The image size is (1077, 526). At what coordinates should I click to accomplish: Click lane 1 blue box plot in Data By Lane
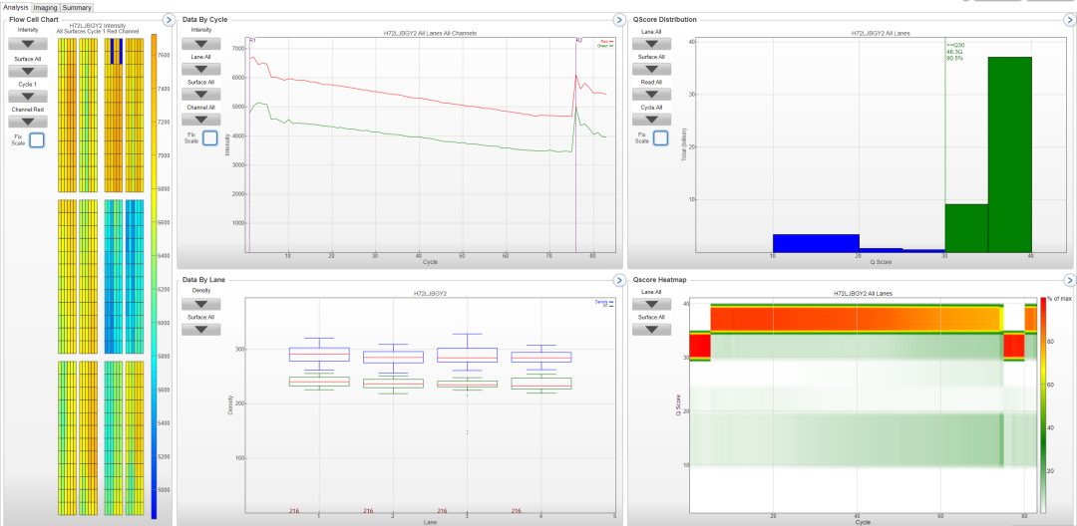(318, 355)
